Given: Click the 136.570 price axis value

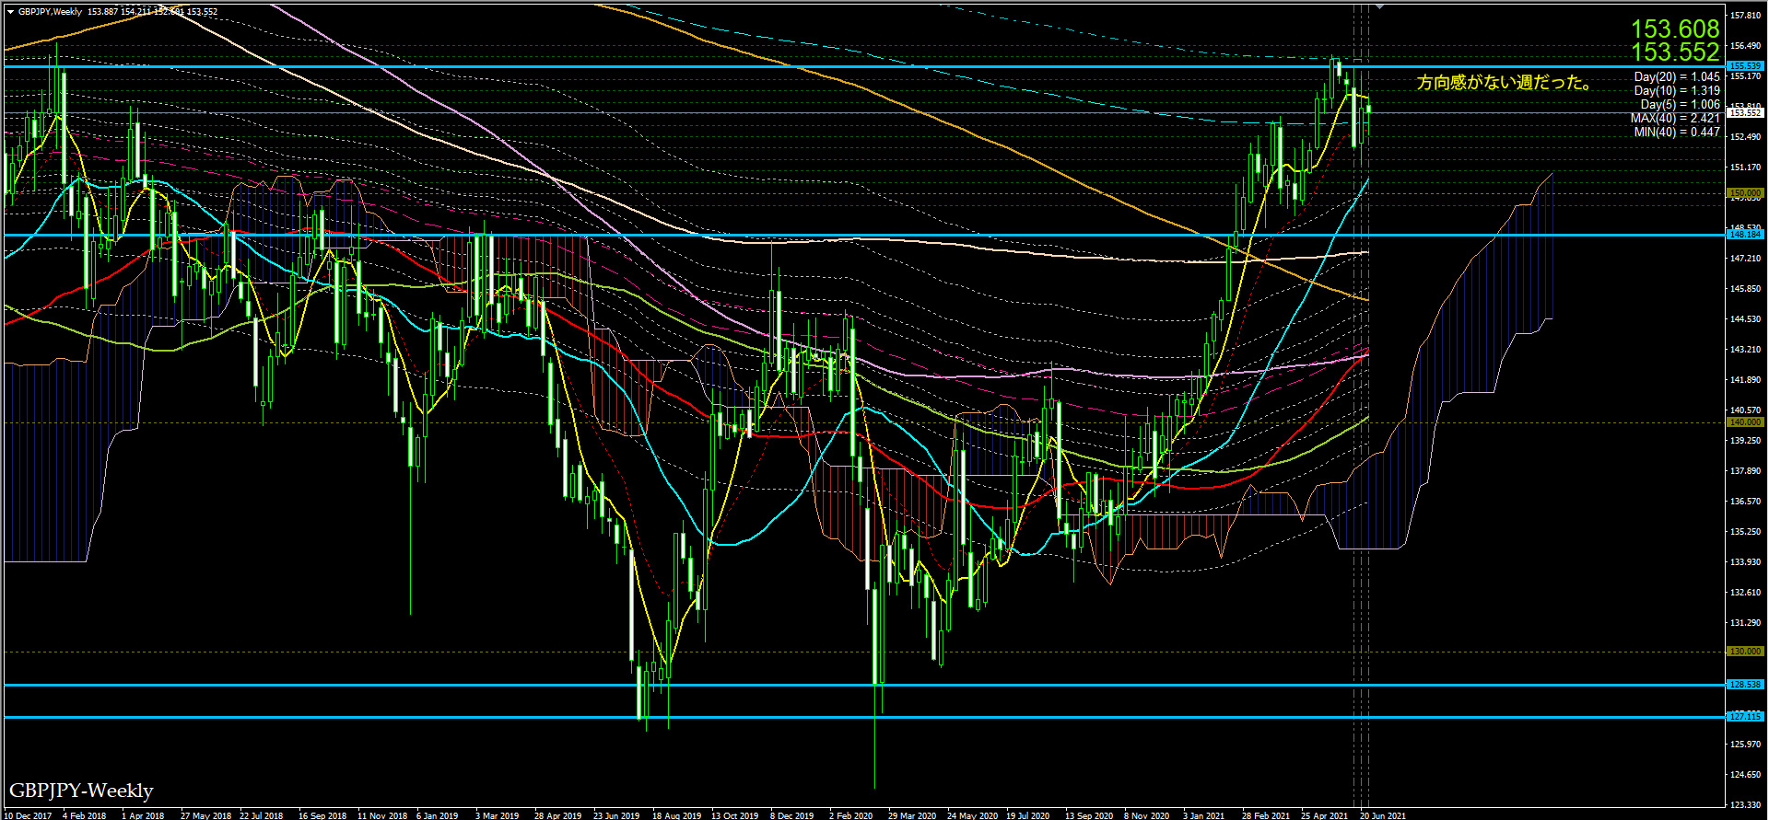Looking at the screenshot, I should coord(1746,502).
